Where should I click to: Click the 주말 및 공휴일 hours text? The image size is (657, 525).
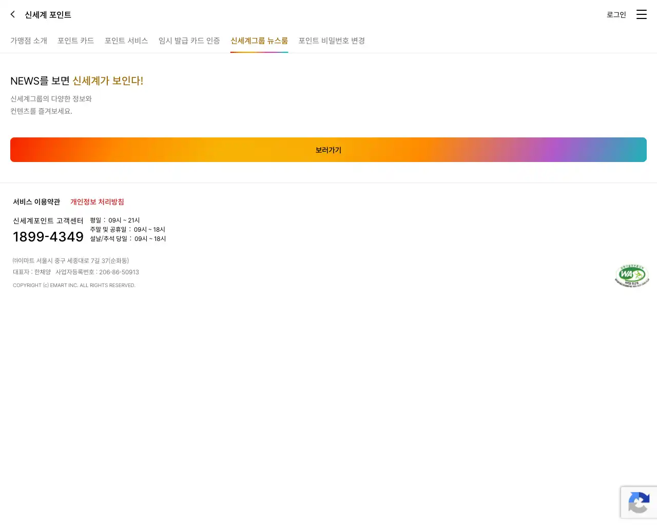click(128, 230)
